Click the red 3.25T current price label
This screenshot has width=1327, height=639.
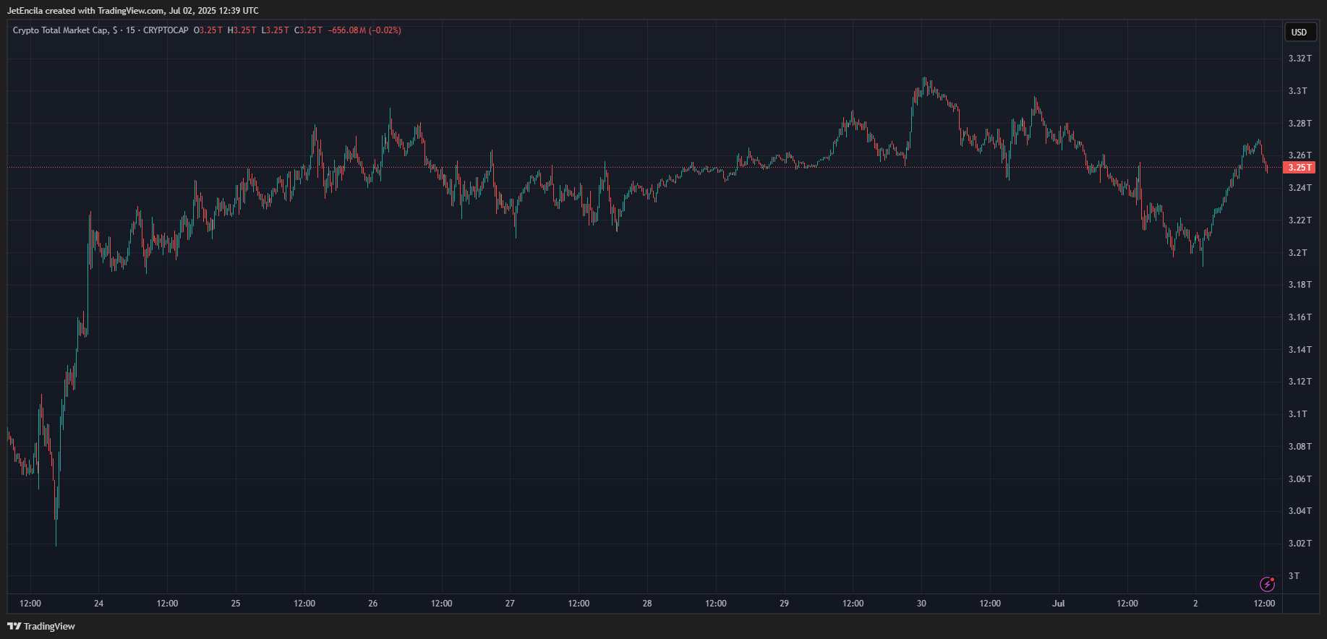coord(1298,168)
